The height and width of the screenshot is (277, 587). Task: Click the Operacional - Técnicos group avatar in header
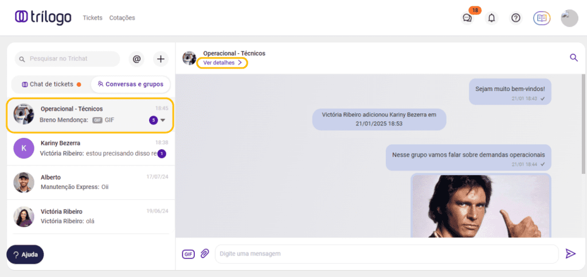point(189,58)
